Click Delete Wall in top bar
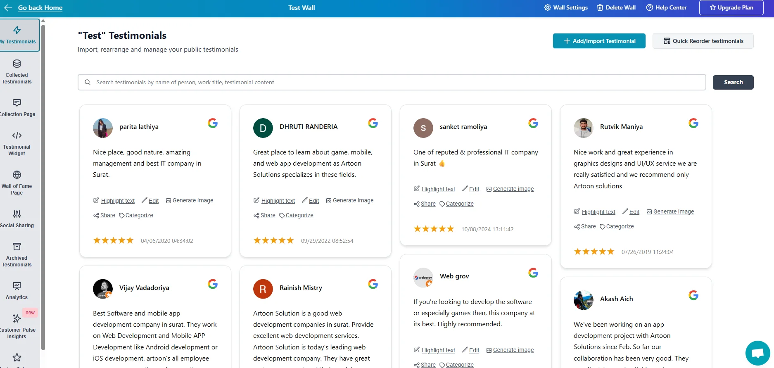The height and width of the screenshot is (368, 774). (x=616, y=7)
